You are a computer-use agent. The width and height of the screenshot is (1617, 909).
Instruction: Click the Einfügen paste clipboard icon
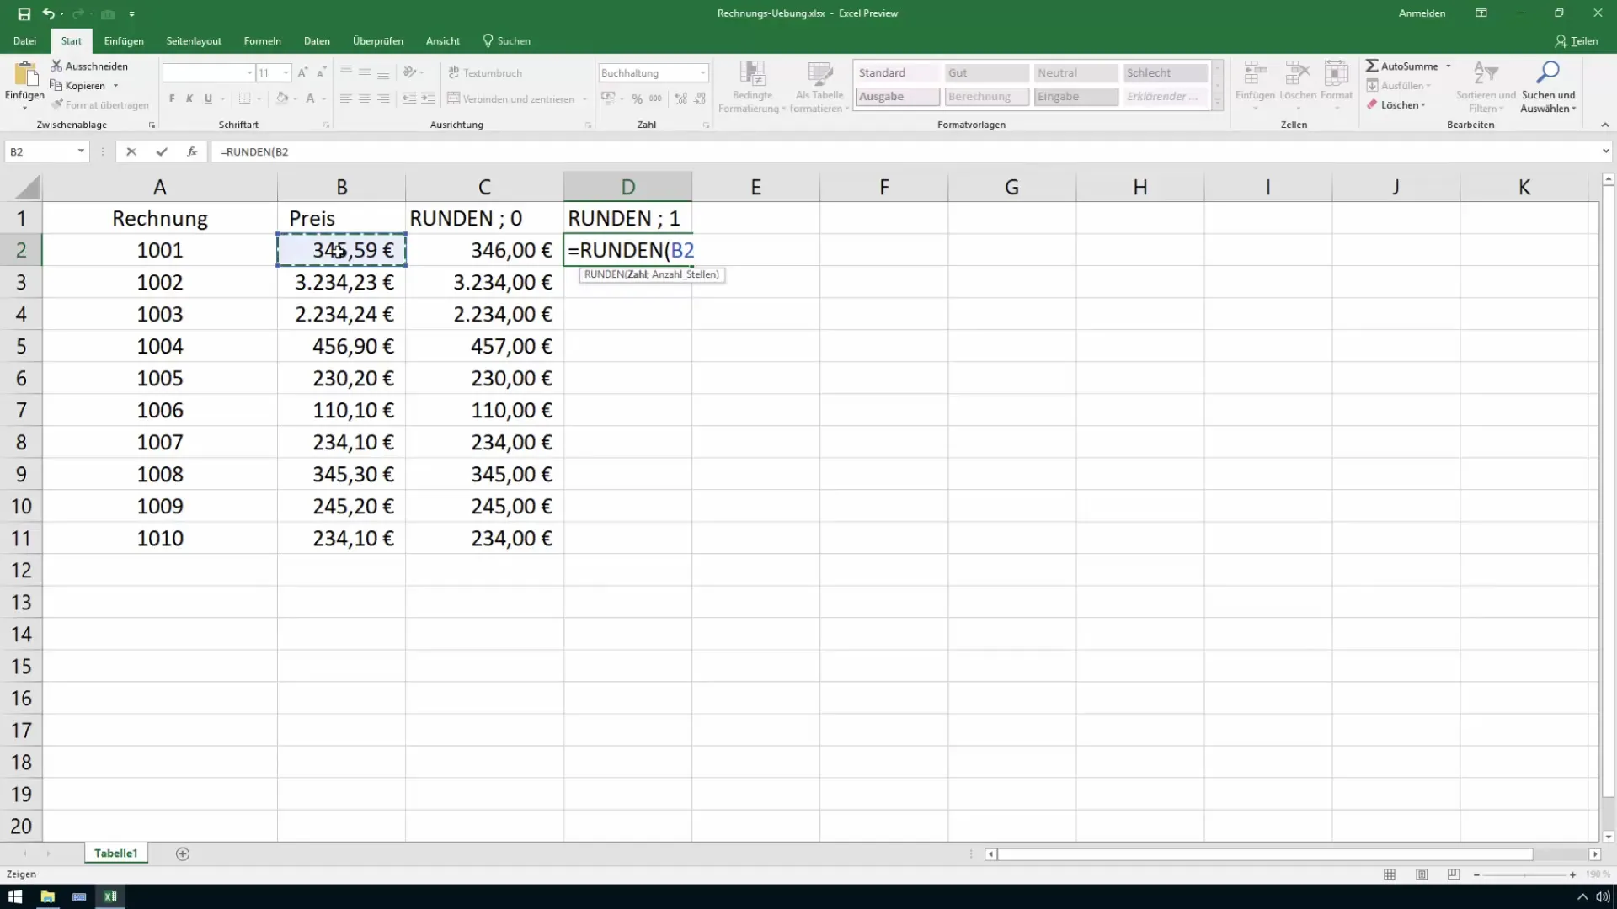(25, 74)
